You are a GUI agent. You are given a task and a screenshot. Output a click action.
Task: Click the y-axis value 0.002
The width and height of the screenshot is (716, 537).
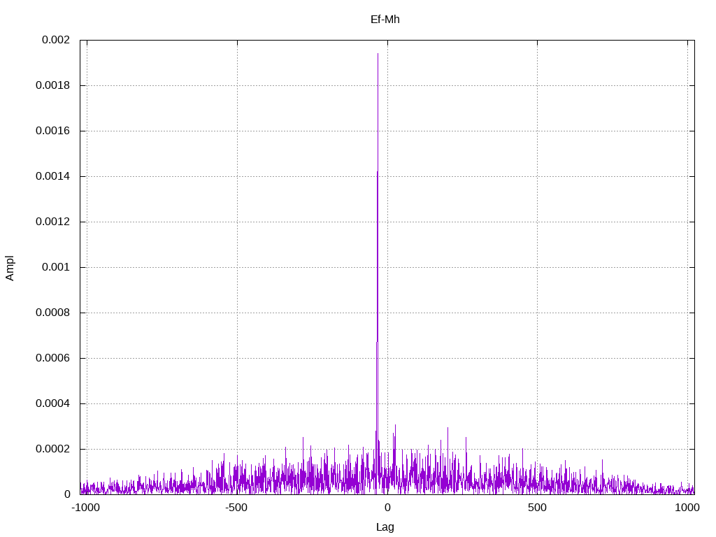point(56,40)
